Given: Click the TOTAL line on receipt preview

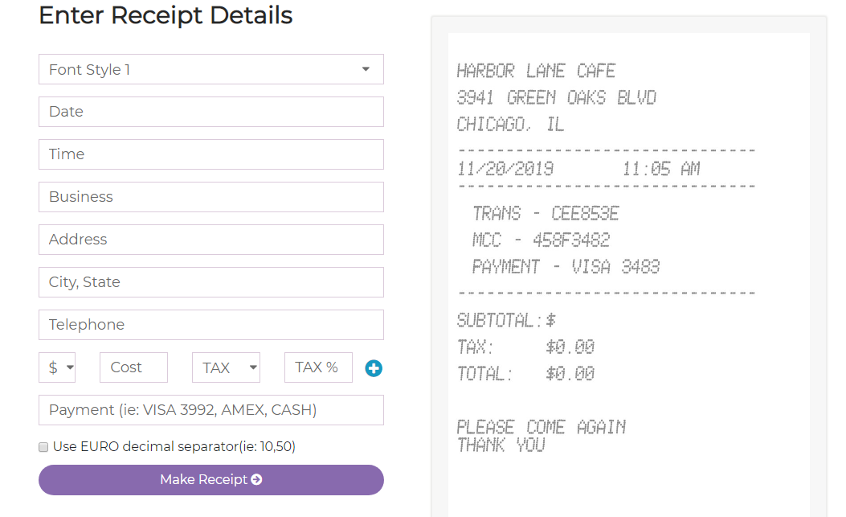Looking at the screenshot, I should [526, 373].
